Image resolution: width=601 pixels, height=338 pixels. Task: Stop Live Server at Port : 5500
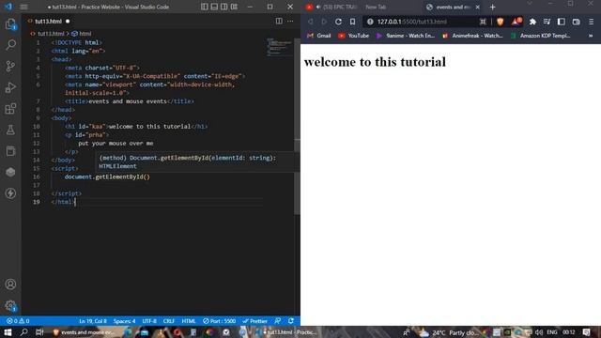click(x=219, y=321)
